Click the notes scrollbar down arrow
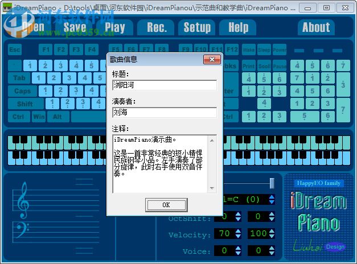Viewport: 357px width, 264px height. point(212,188)
